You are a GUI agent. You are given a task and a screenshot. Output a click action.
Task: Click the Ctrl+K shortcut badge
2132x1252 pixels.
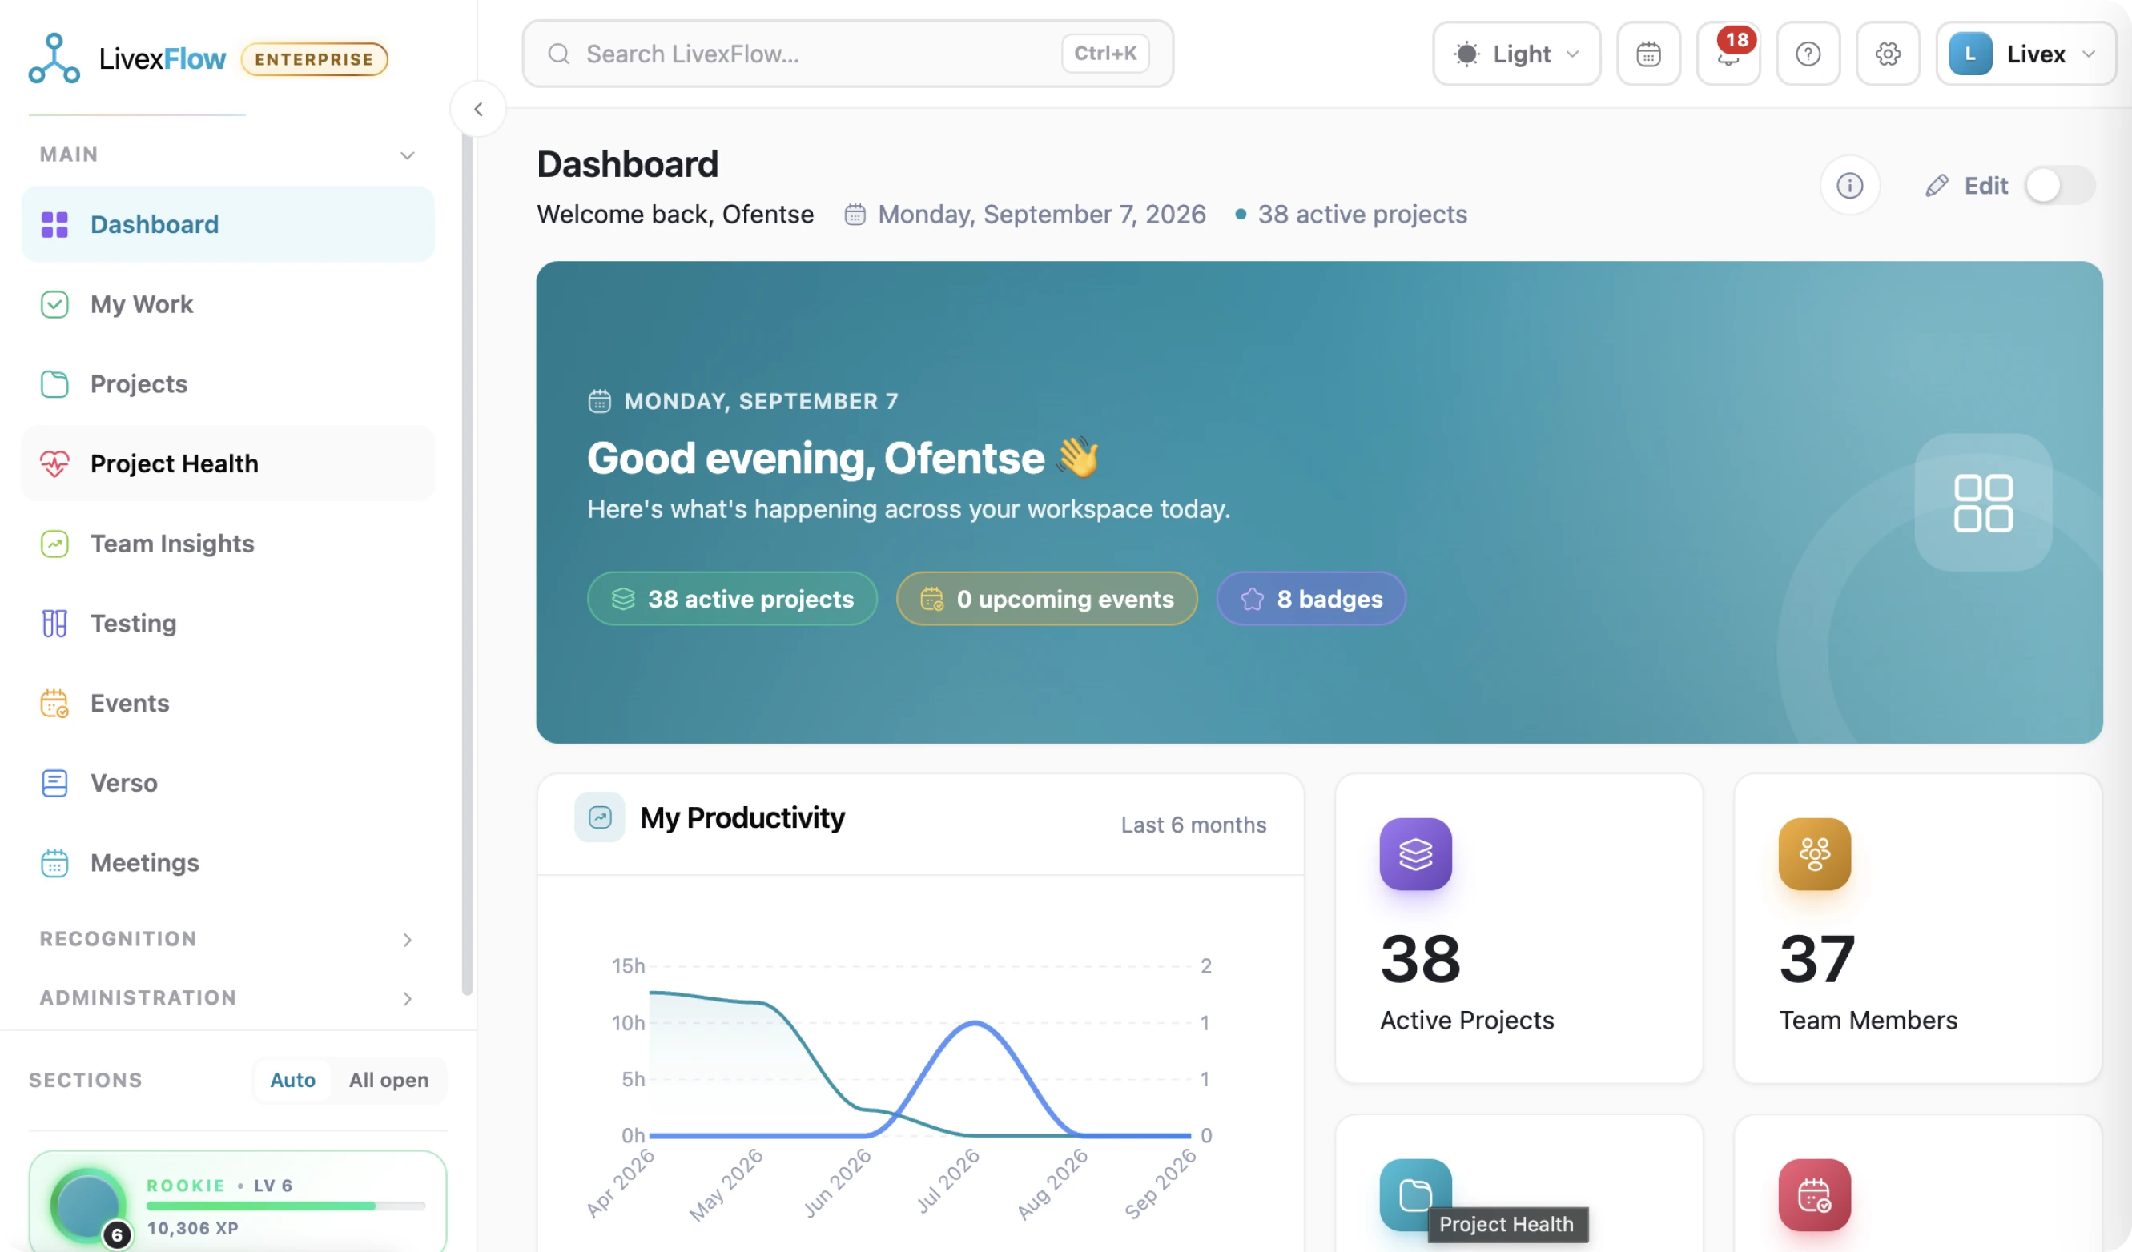coord(1105,54)
